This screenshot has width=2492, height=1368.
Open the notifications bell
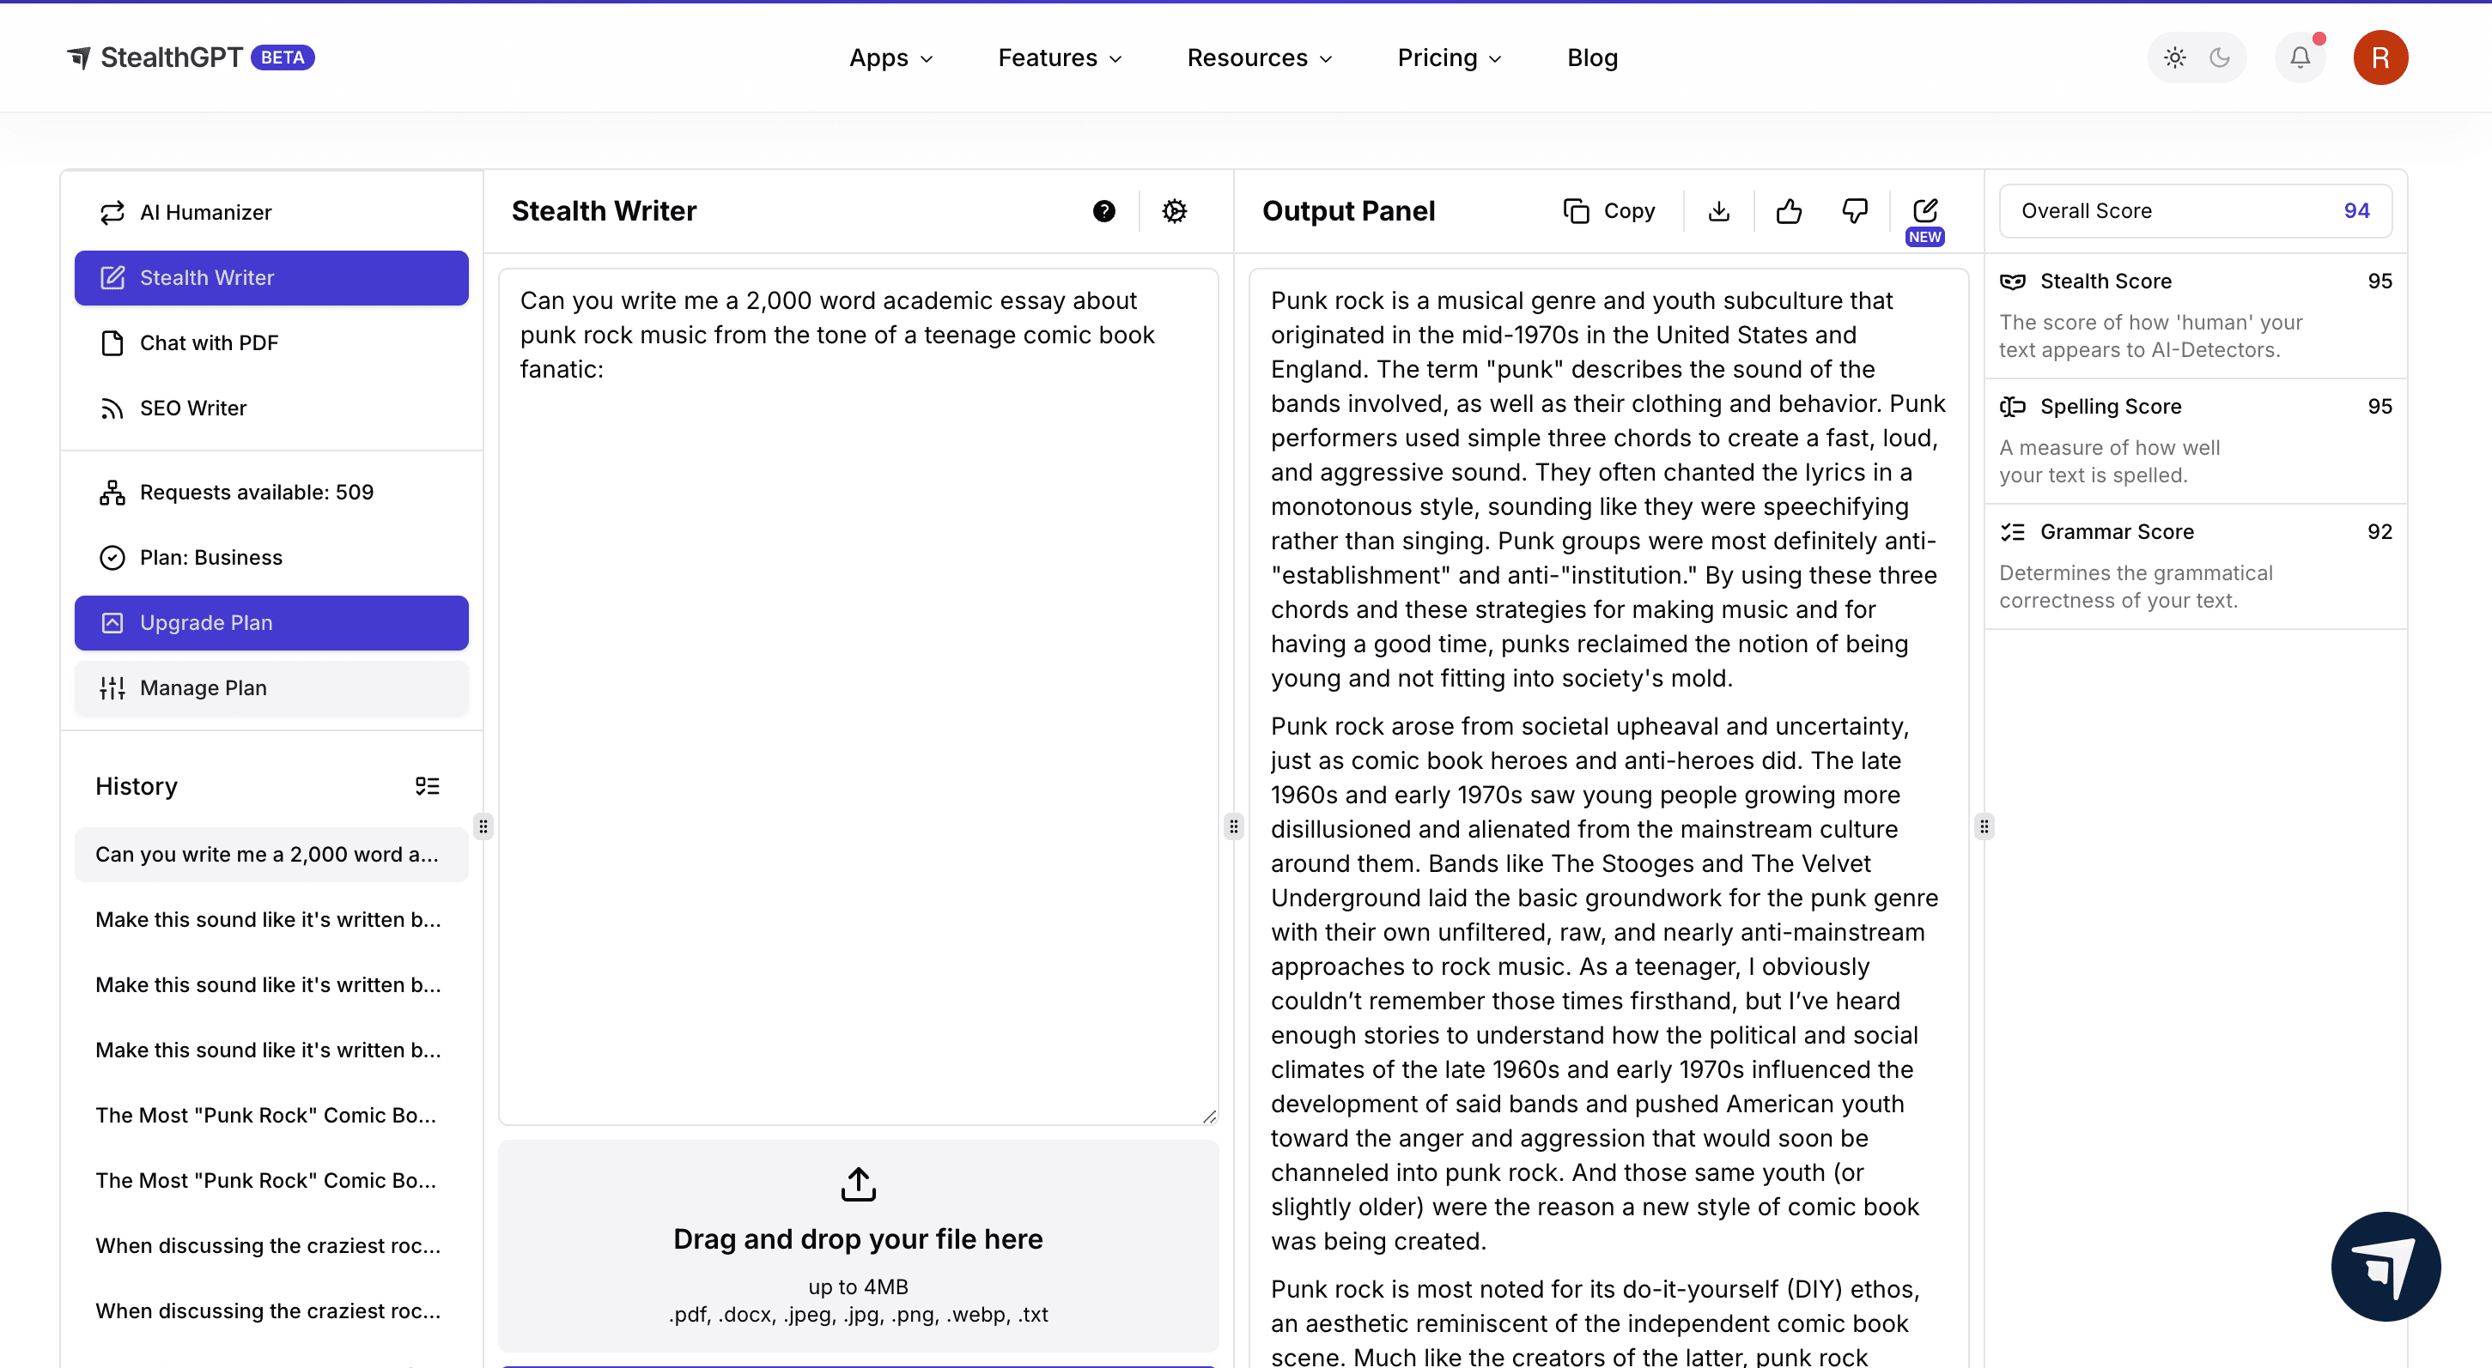point(2300,57)
